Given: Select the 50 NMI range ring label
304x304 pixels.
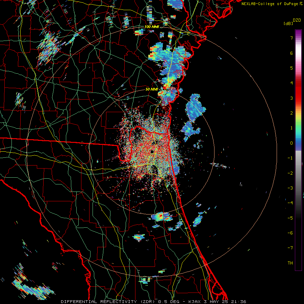Looking at the screenshot, I should (152, 90).
